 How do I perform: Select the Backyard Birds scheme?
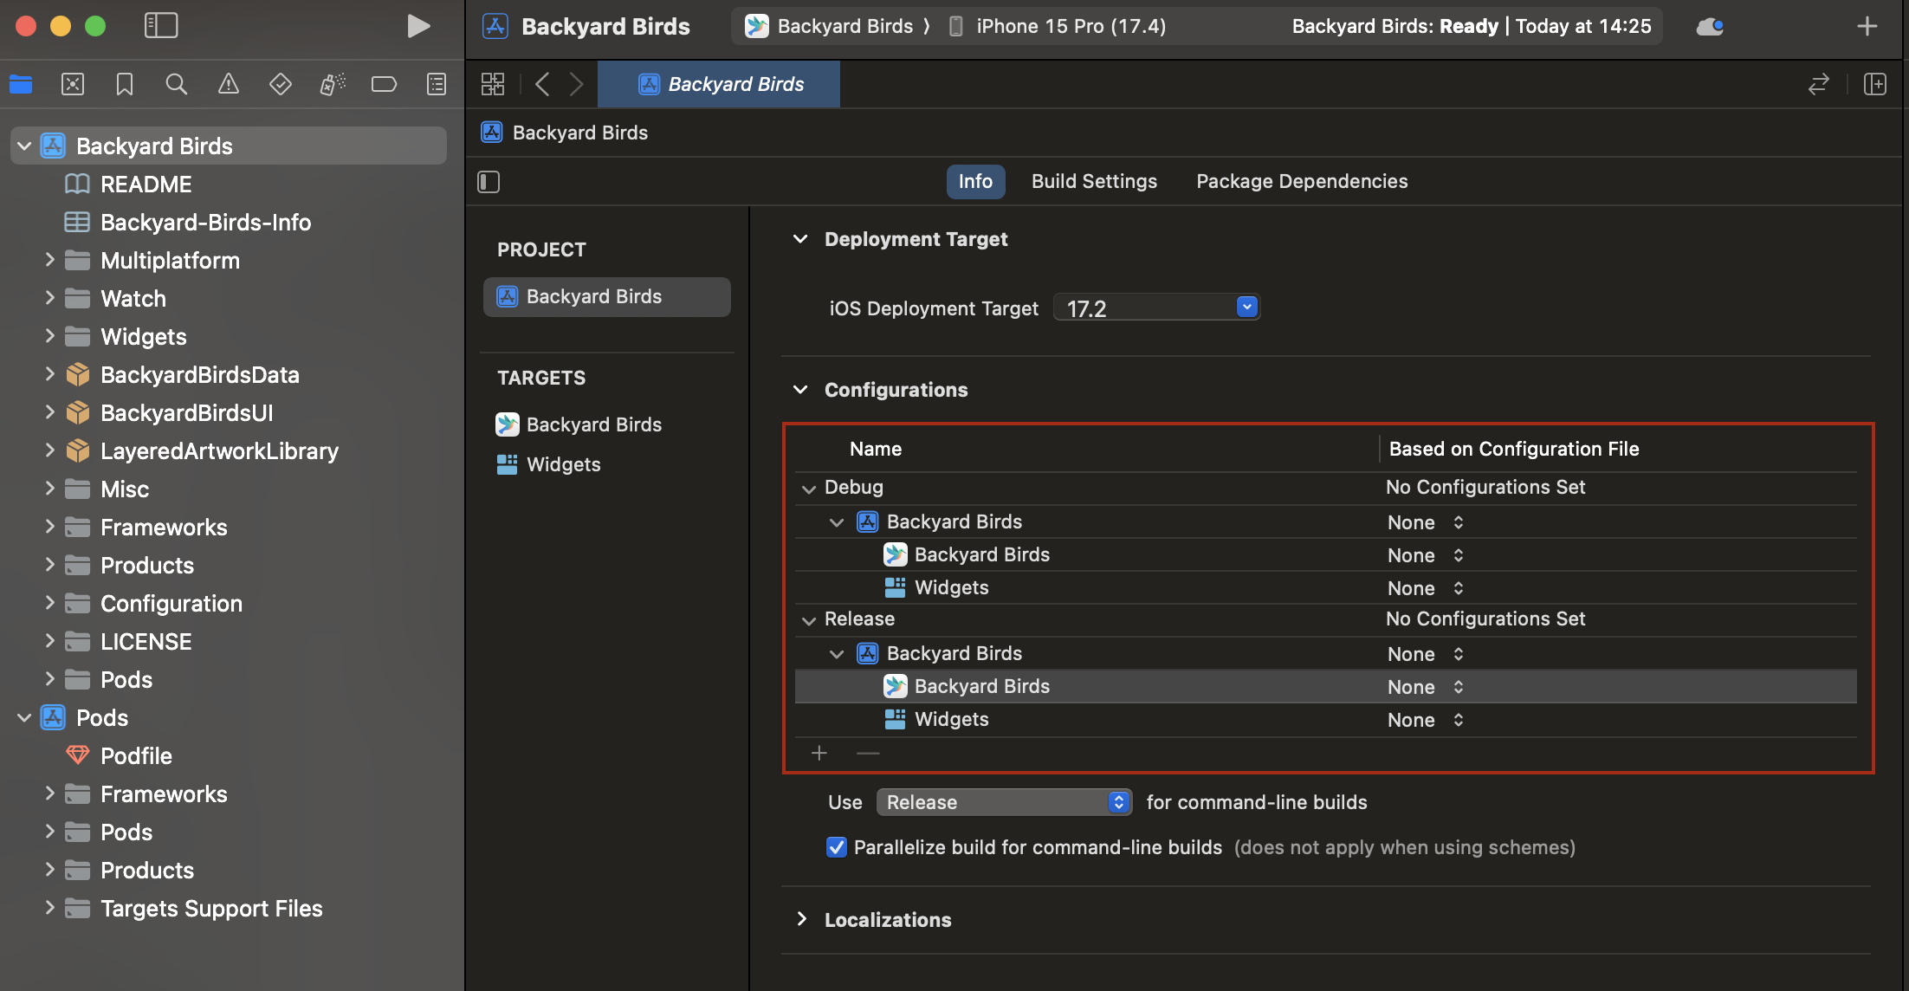coord(829,26)
